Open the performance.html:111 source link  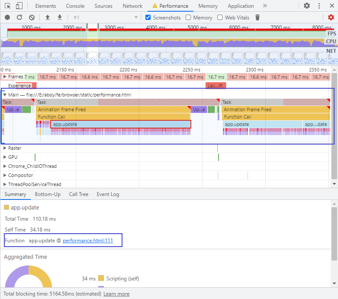[x=88, y=241]
